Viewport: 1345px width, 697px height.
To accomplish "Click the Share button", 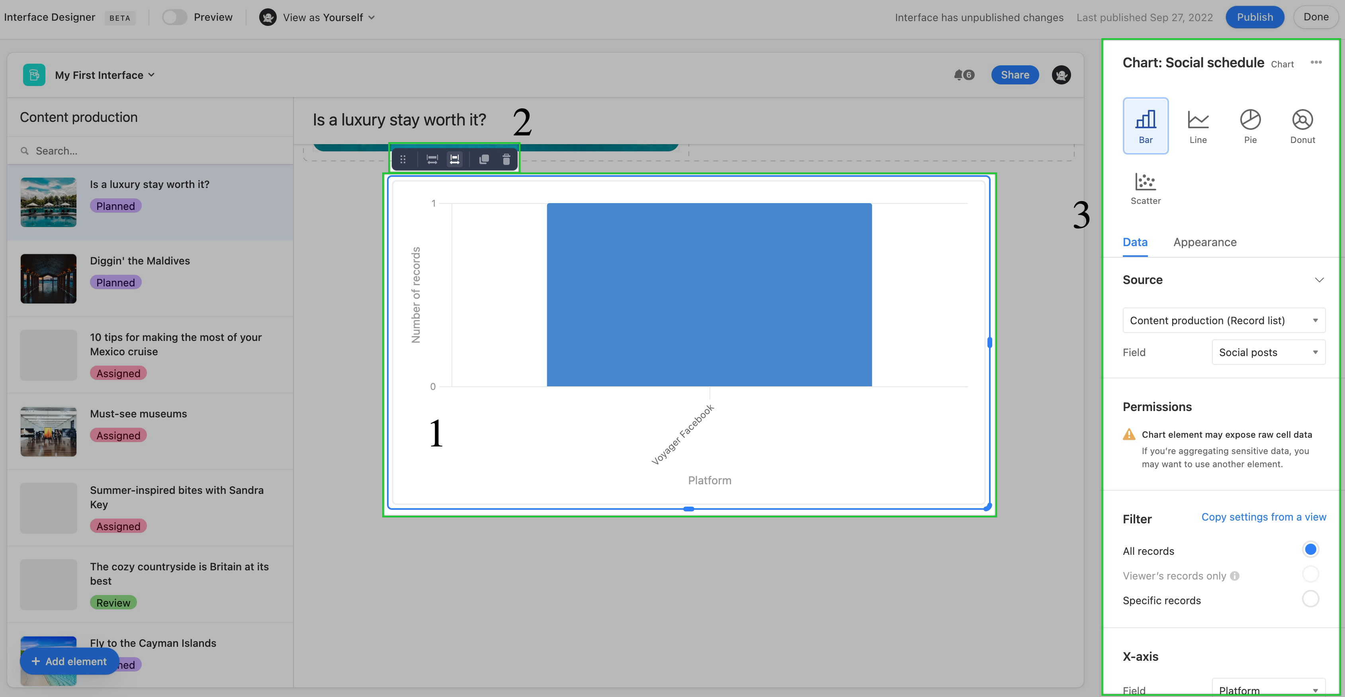I will [x=1015, y=74].
